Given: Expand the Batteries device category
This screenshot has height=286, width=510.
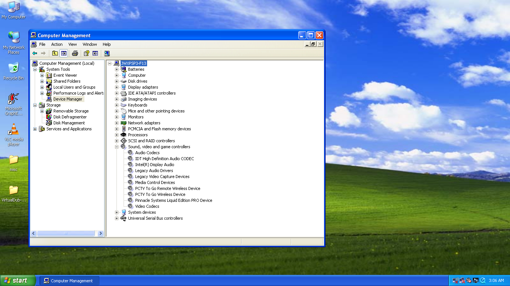Looking at the screenshot, I should pos(116,69).
